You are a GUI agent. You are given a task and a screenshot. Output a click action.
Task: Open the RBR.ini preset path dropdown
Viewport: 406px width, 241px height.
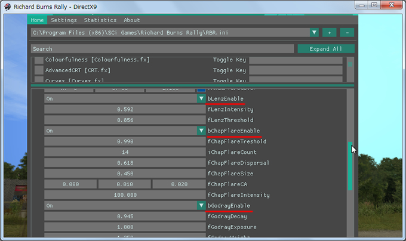coord(314,33)
